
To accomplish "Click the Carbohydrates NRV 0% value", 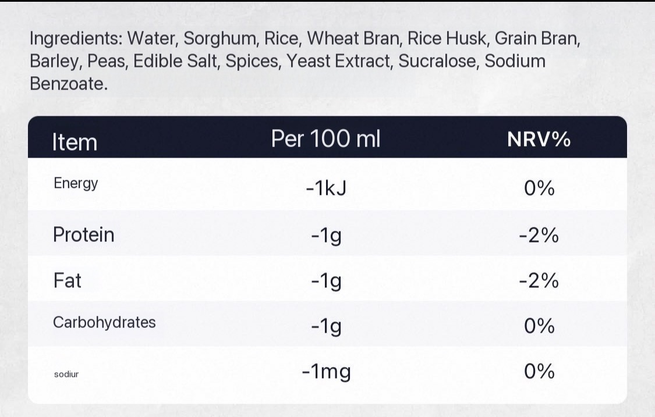I will coord(539,326).
